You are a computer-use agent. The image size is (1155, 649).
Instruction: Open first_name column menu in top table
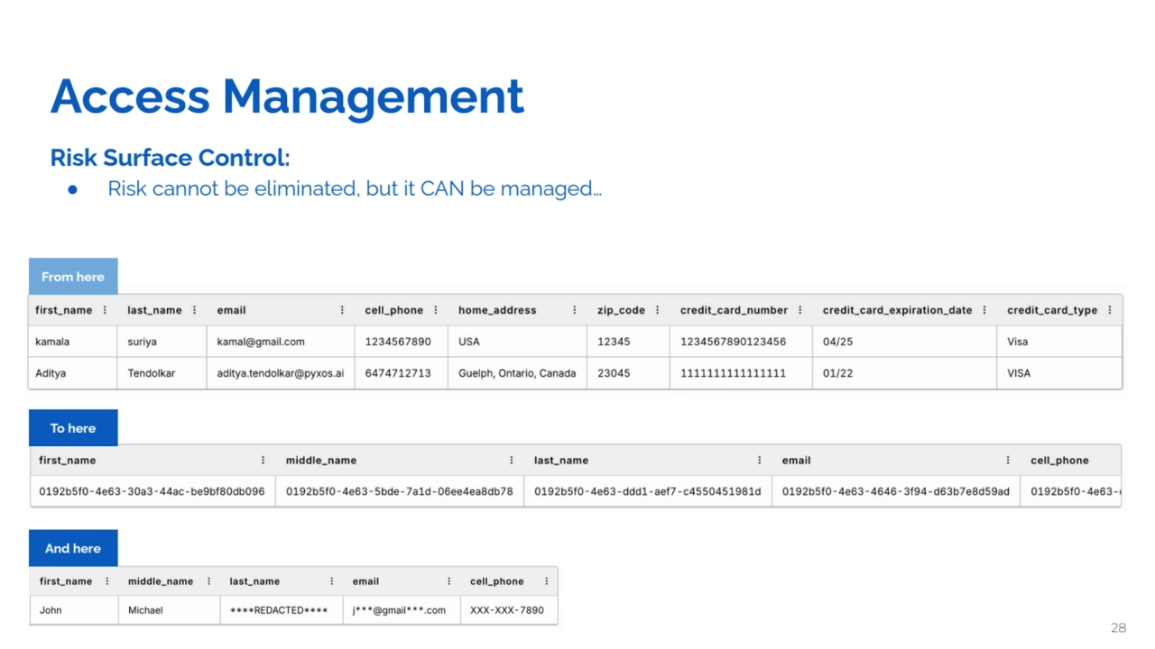click(x=105, y=310)
